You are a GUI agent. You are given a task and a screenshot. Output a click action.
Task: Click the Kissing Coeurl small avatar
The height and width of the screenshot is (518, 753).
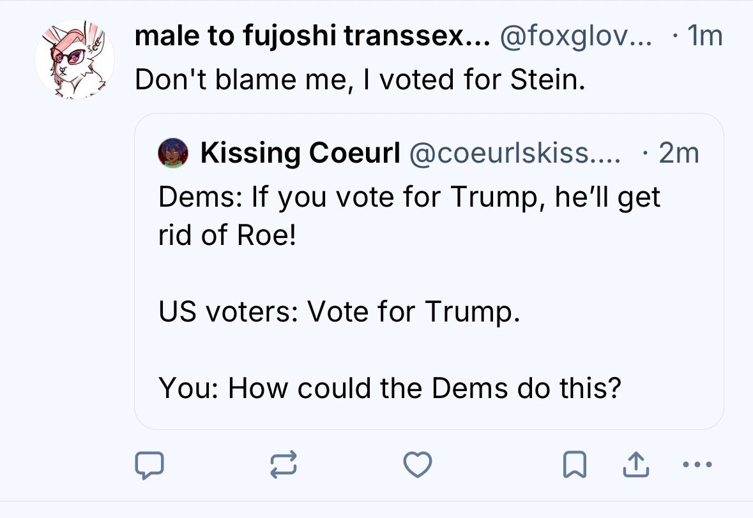click(x=174, y=153)
